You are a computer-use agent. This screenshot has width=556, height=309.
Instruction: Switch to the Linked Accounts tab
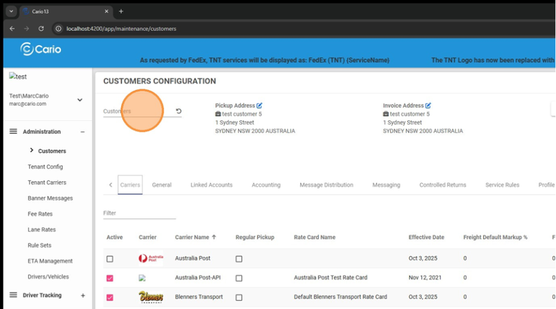[211, 185]
